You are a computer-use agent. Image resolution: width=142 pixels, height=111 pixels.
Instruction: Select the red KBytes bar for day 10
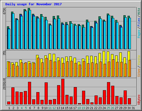point(46,94)
